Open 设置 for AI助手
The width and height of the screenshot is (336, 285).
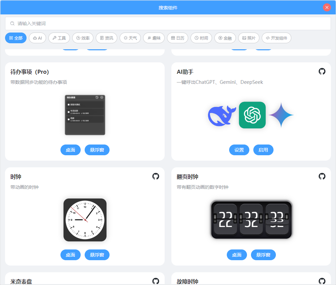(239, 150)
